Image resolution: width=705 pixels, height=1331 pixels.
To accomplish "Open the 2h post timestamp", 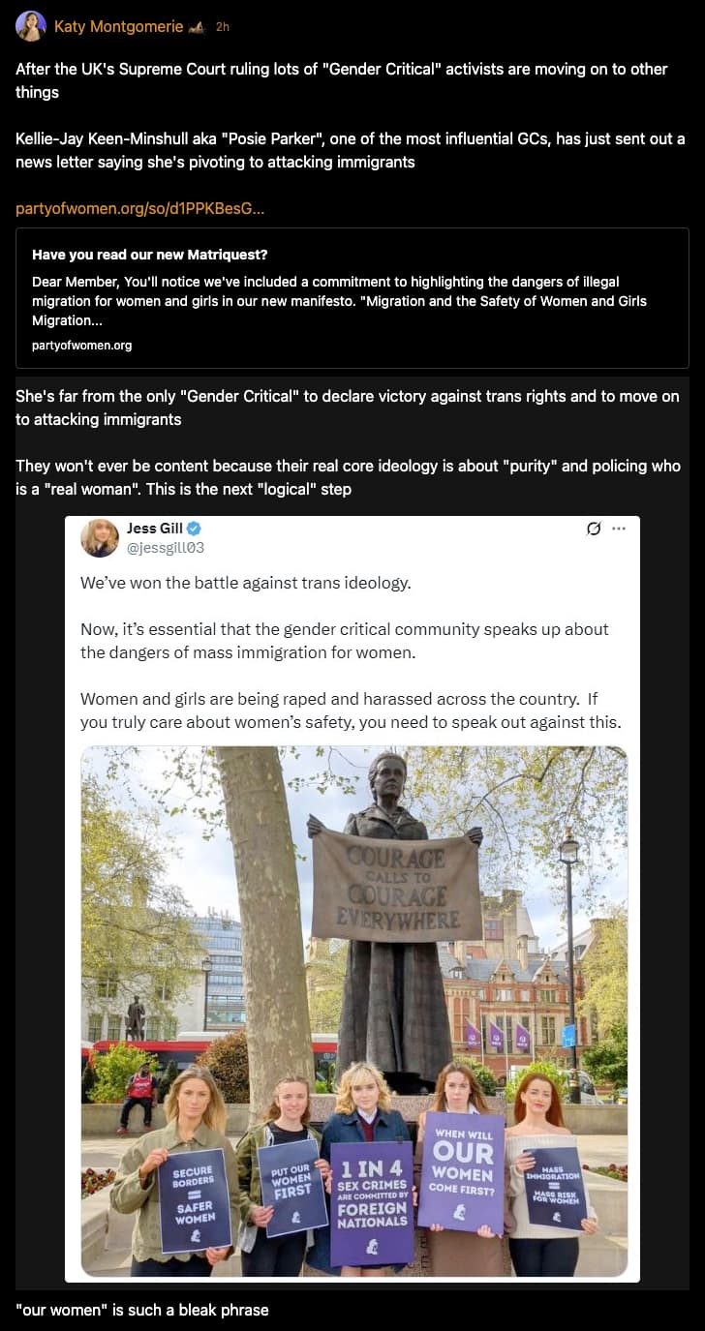I will coord(223,27).
